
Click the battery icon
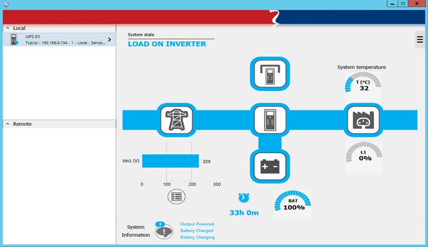coord(269,167)
